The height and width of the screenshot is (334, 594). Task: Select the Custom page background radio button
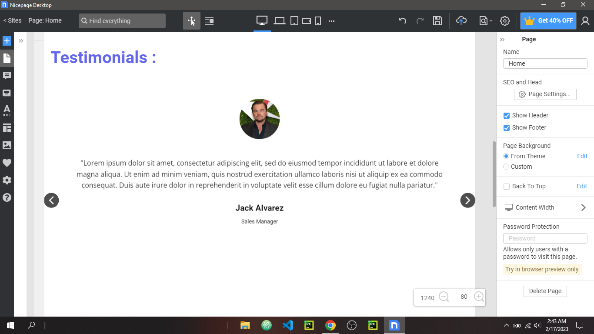point(506,167)
